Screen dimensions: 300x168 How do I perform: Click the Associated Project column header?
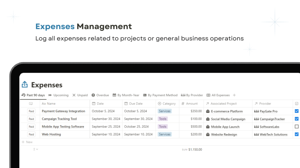228,103
